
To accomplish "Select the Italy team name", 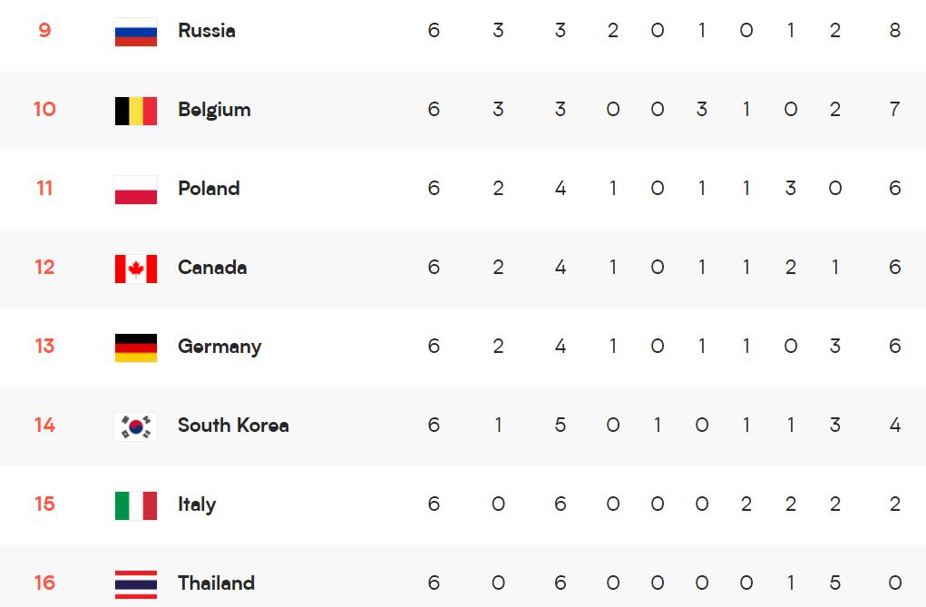I will point(197,504).
